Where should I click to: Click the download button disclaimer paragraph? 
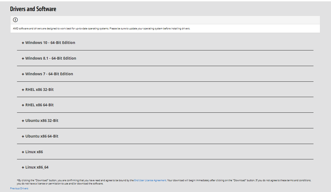(164, 182)
